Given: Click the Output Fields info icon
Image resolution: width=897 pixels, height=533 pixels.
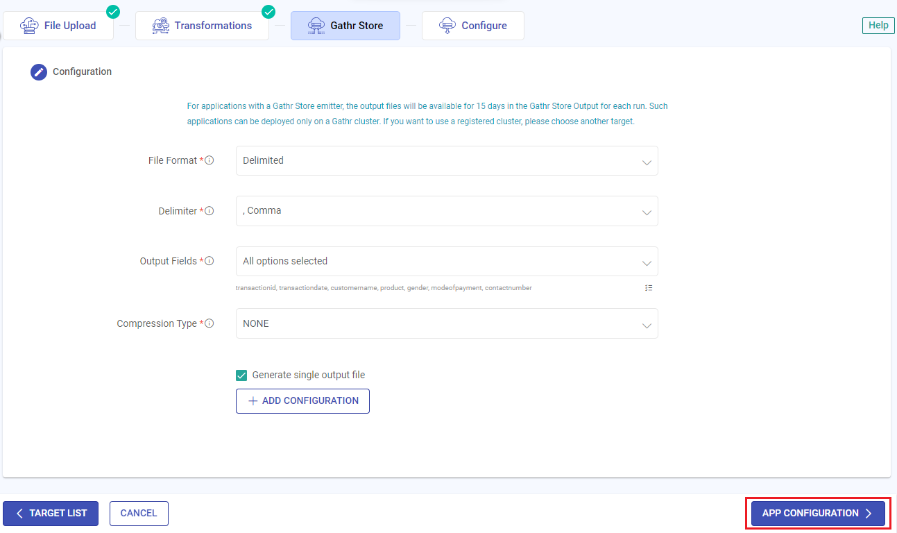Looking at the screenshot, I should click(x=210, y=262).
